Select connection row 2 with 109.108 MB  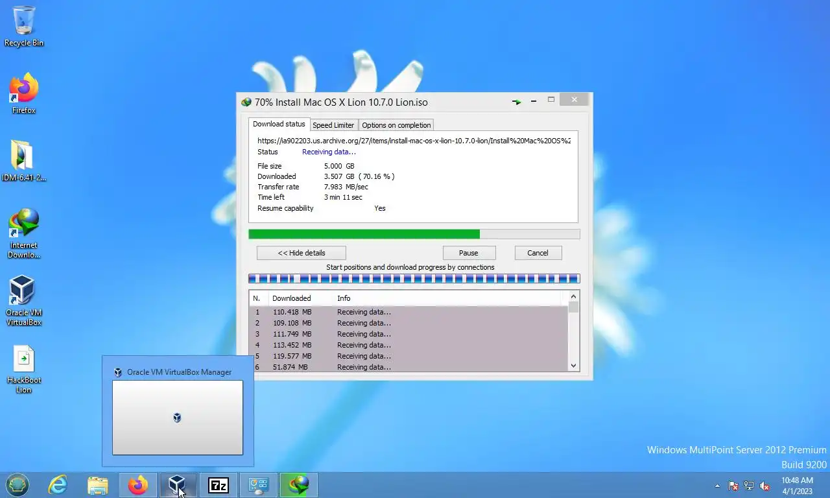(409, 323)
